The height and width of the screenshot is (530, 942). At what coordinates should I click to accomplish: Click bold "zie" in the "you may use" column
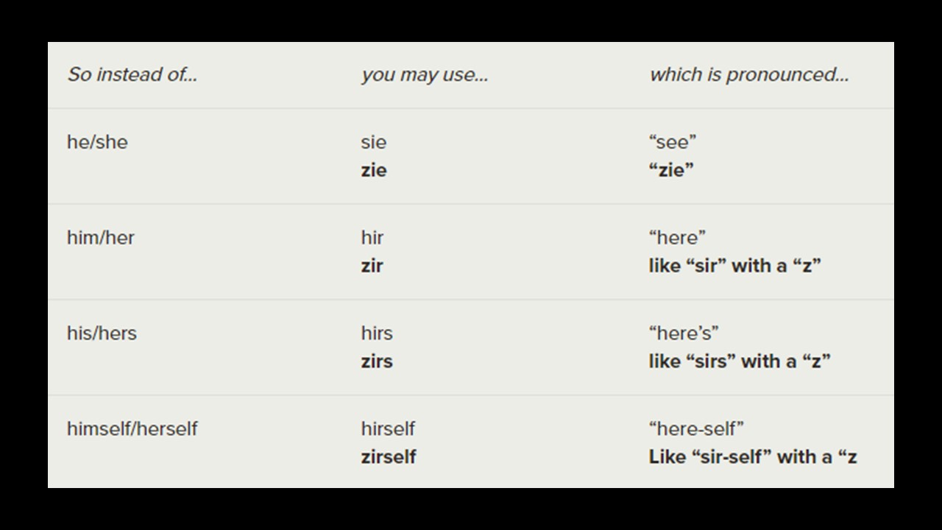click(374, 170)
